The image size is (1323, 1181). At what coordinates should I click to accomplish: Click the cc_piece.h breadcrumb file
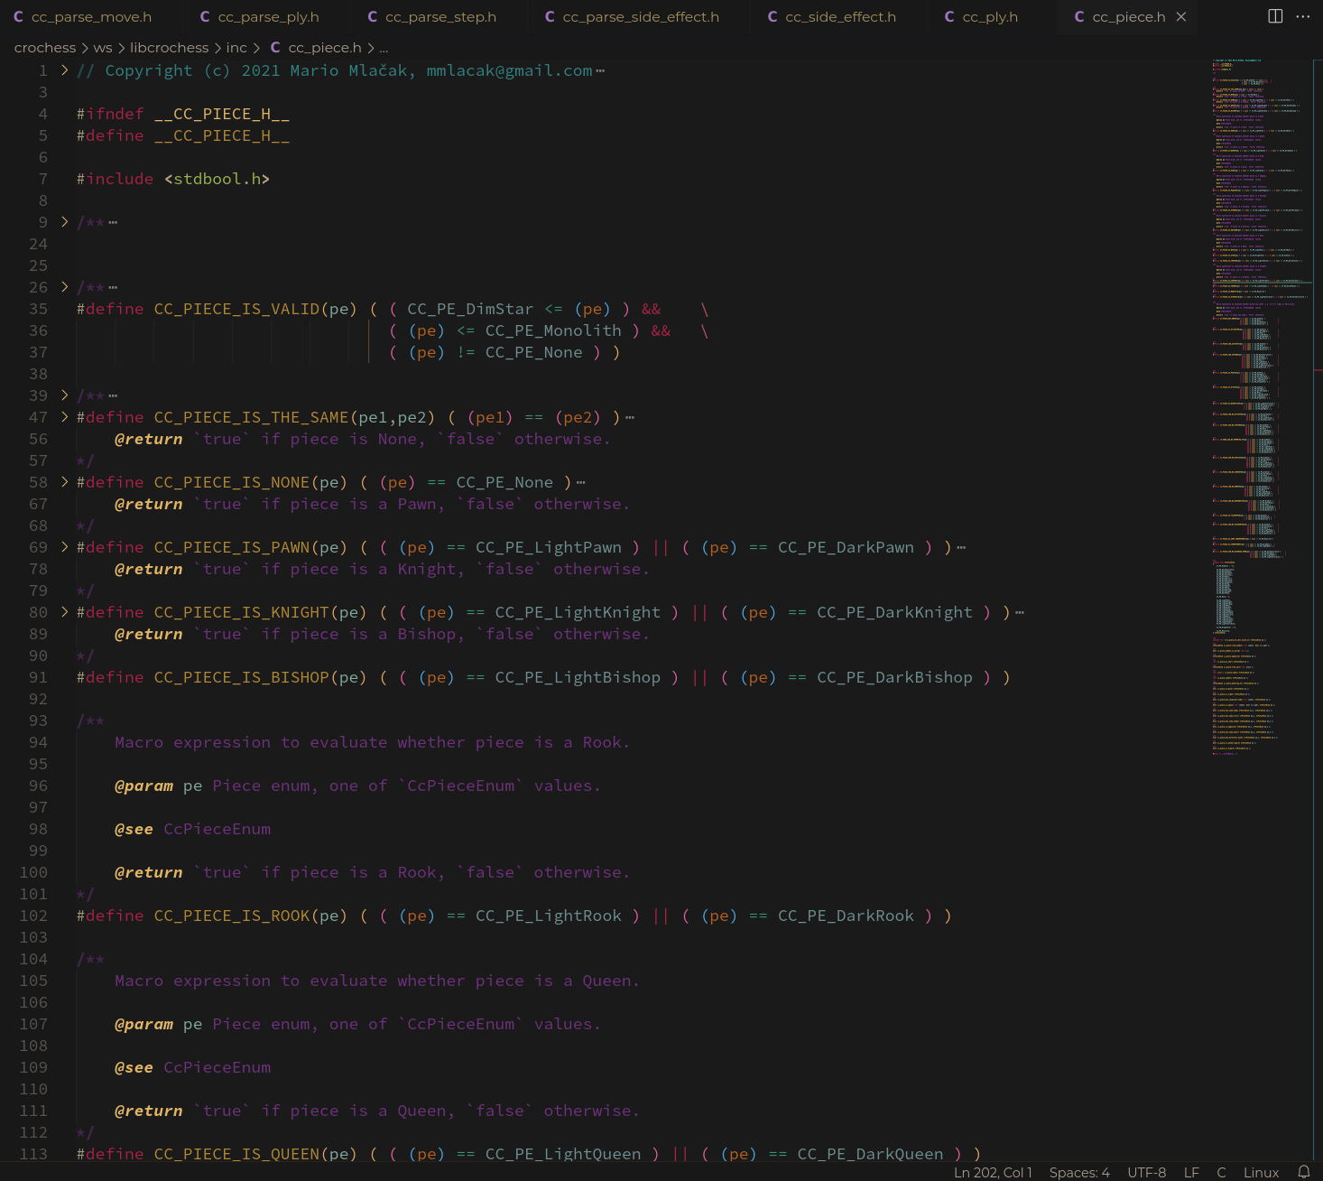coord(324,48)
